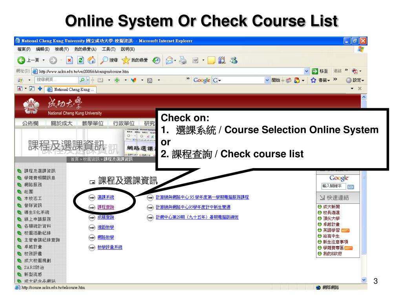Viewport: 402px width, 301px height.
Task: Click the 遠距教學 link
Action: point(106,227)
